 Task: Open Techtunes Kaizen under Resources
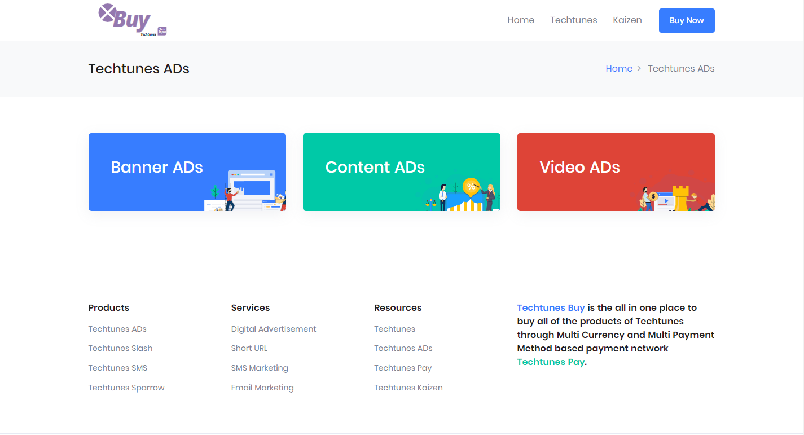[408, 388]
